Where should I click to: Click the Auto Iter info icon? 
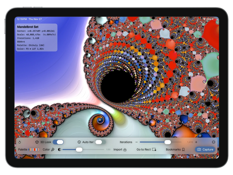pos(79,142)
